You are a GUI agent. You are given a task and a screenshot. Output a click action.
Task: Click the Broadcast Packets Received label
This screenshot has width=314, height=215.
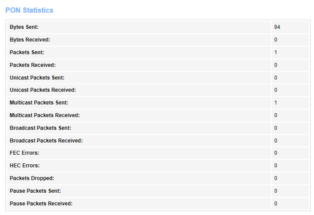[x=46, y=141]
